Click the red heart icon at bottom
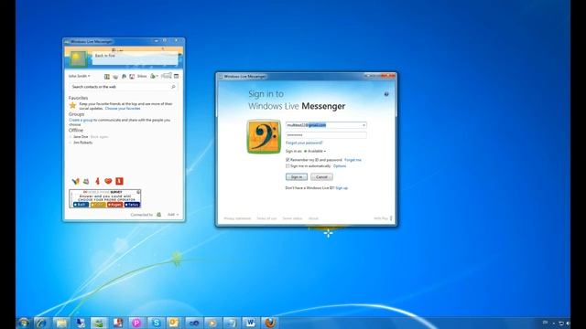 point(108,181)
